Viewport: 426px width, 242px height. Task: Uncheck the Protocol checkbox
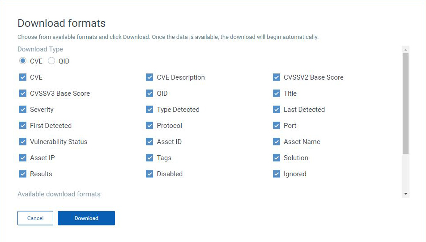pos(149,126)
